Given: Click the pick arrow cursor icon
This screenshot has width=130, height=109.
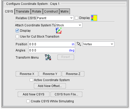Looking at the screenshot, I should tap(79, 44).
